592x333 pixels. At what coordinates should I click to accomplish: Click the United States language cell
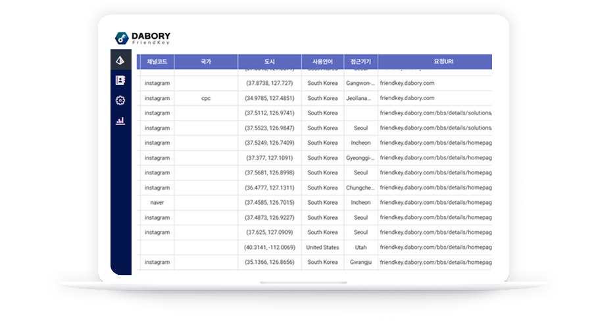(322, 247)
